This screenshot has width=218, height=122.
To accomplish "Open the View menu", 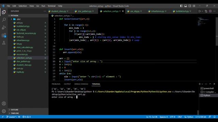I will pyautogui.click(x=32, y=6).
